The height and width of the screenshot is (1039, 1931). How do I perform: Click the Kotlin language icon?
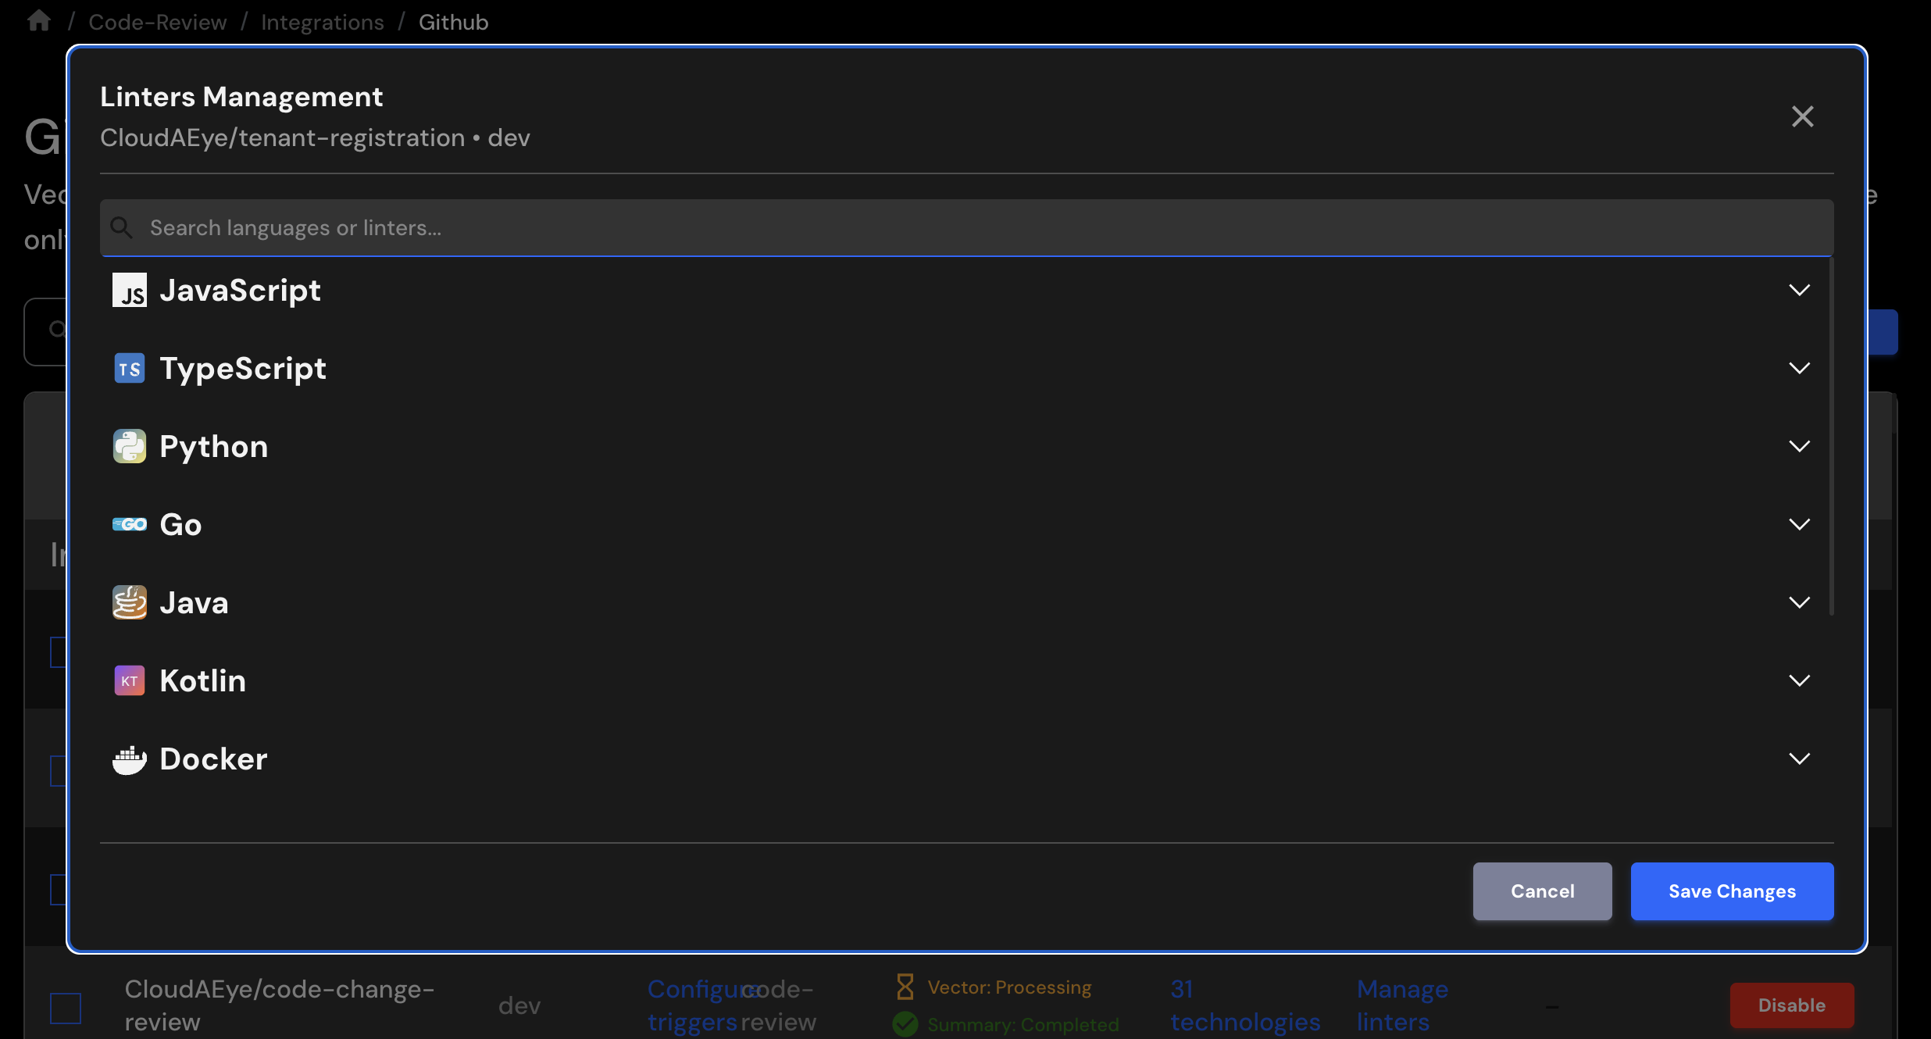tap(130, 680)
